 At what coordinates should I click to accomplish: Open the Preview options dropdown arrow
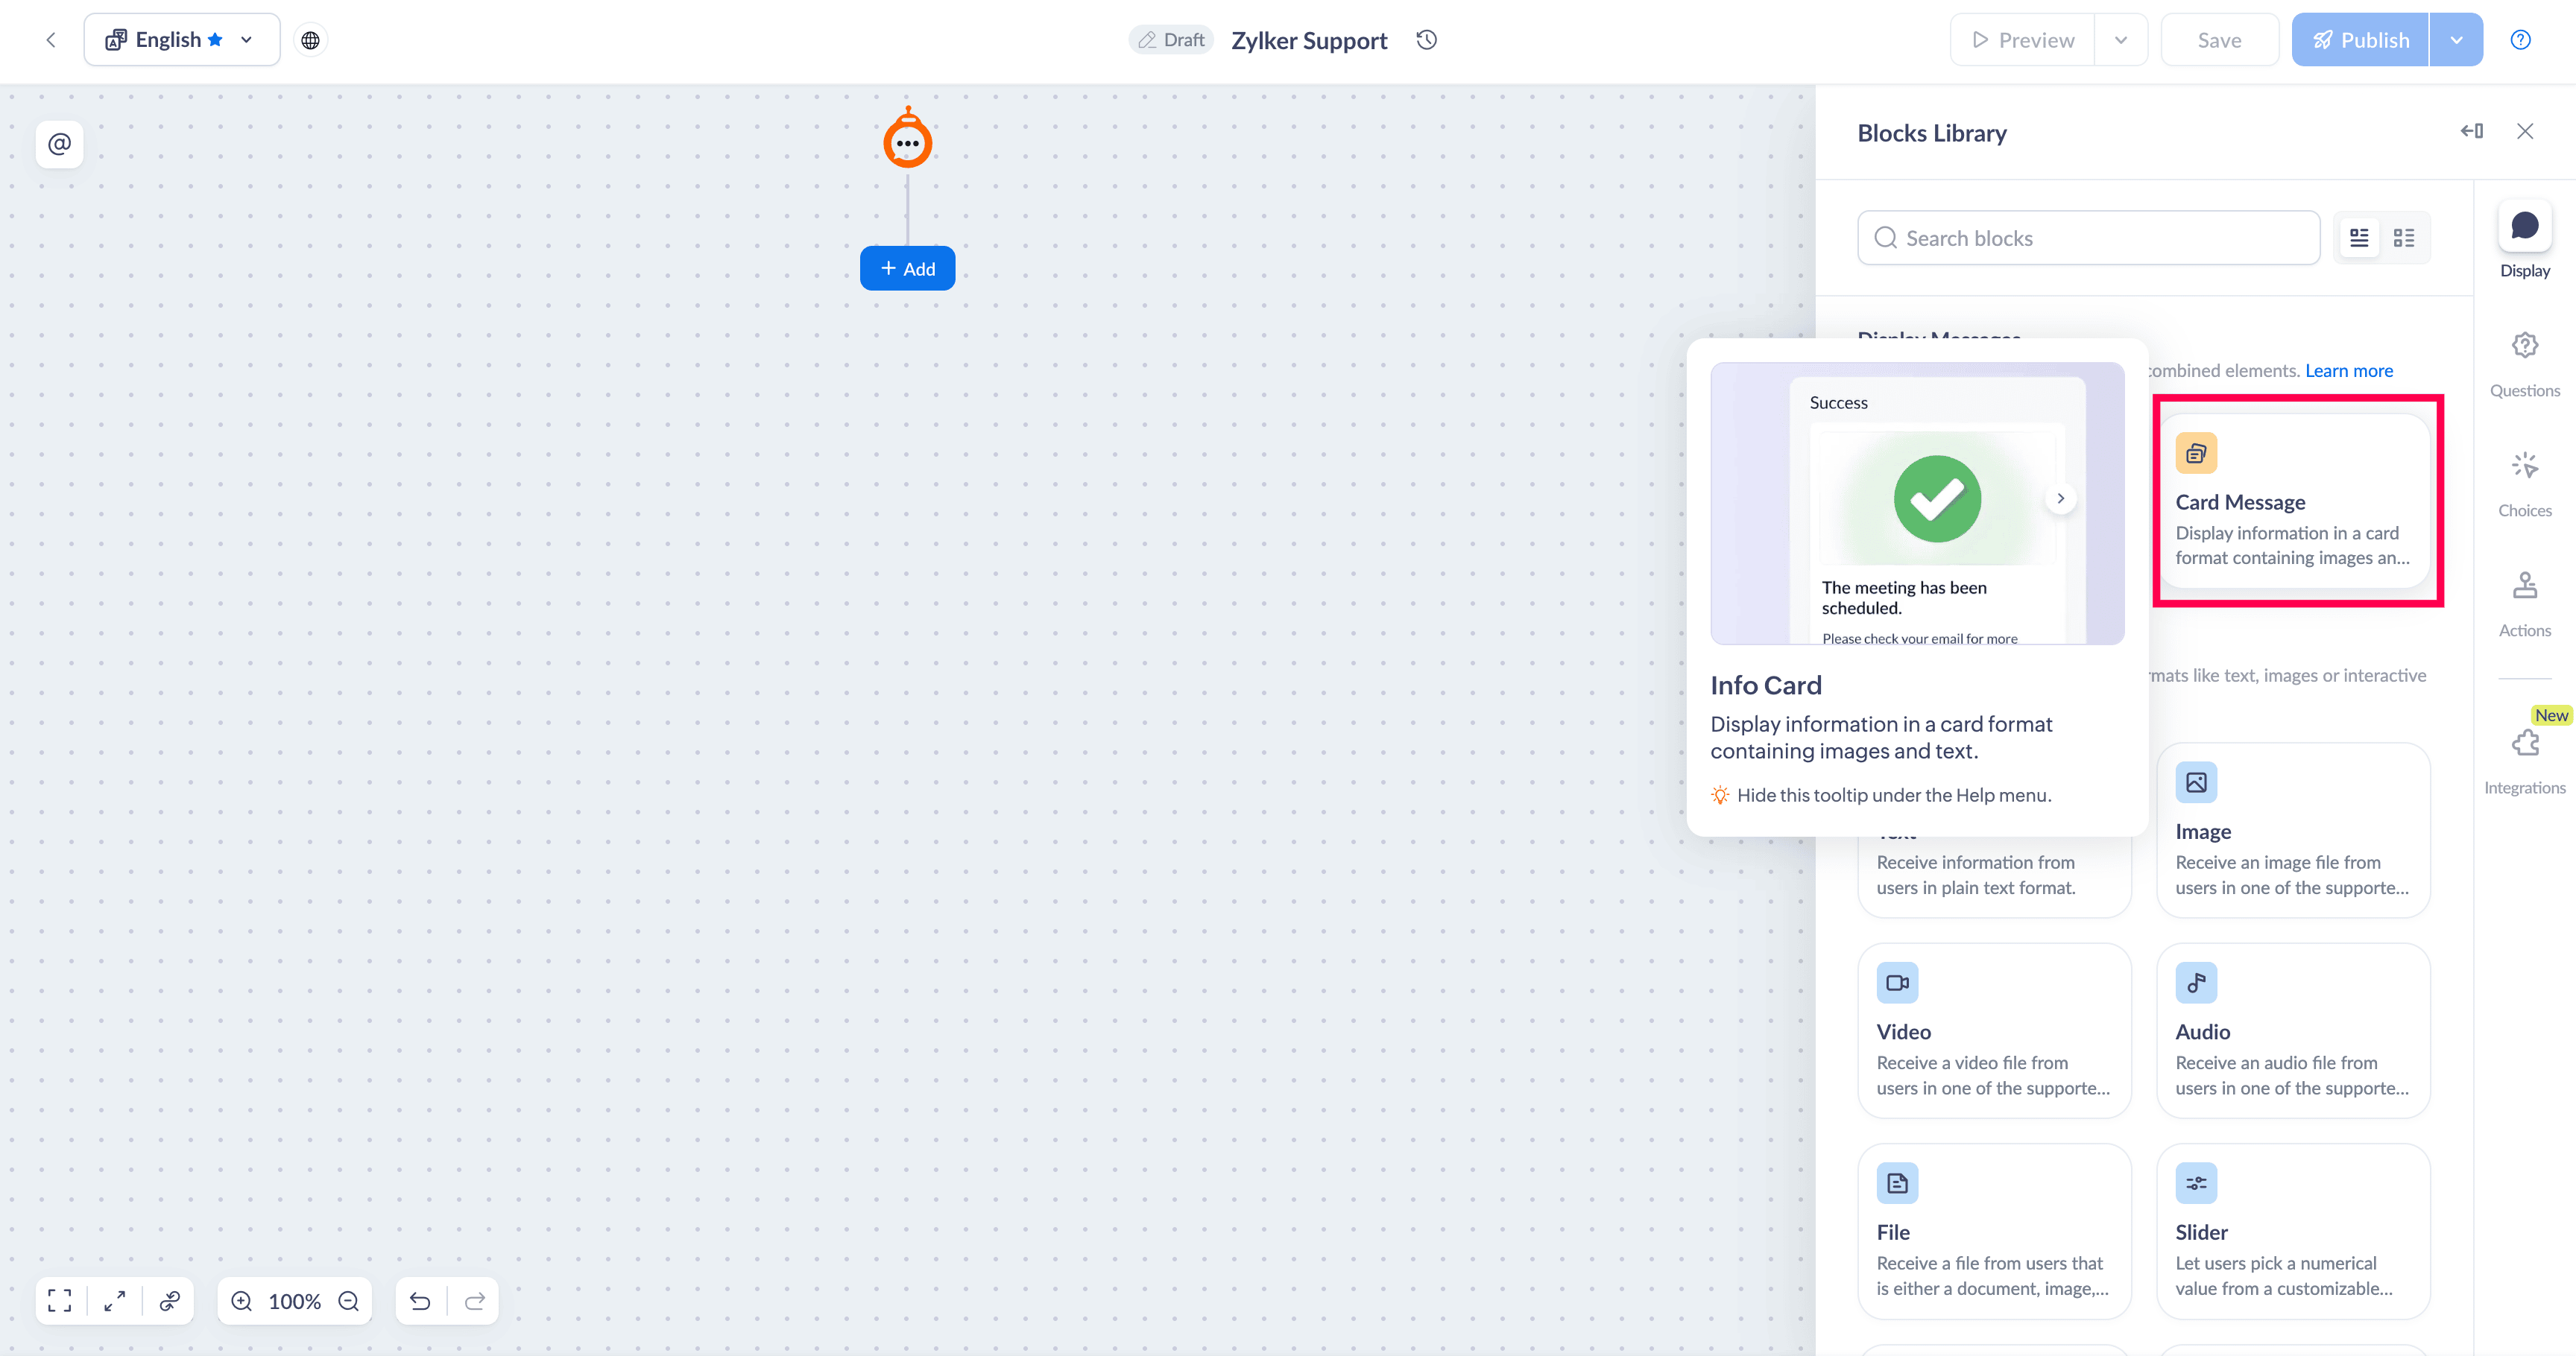tap(2120, 40)
